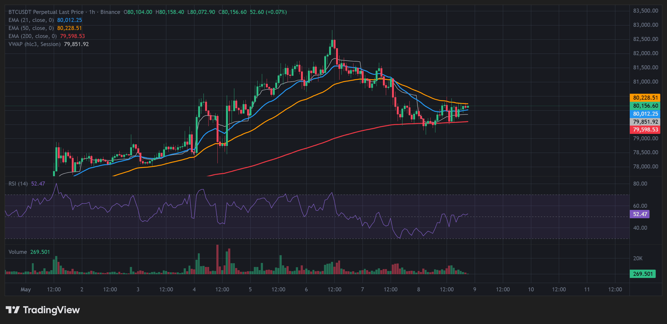The image size is (667, 324).
Task: Select the Volume indicator label
Action: tap(18, 252)
